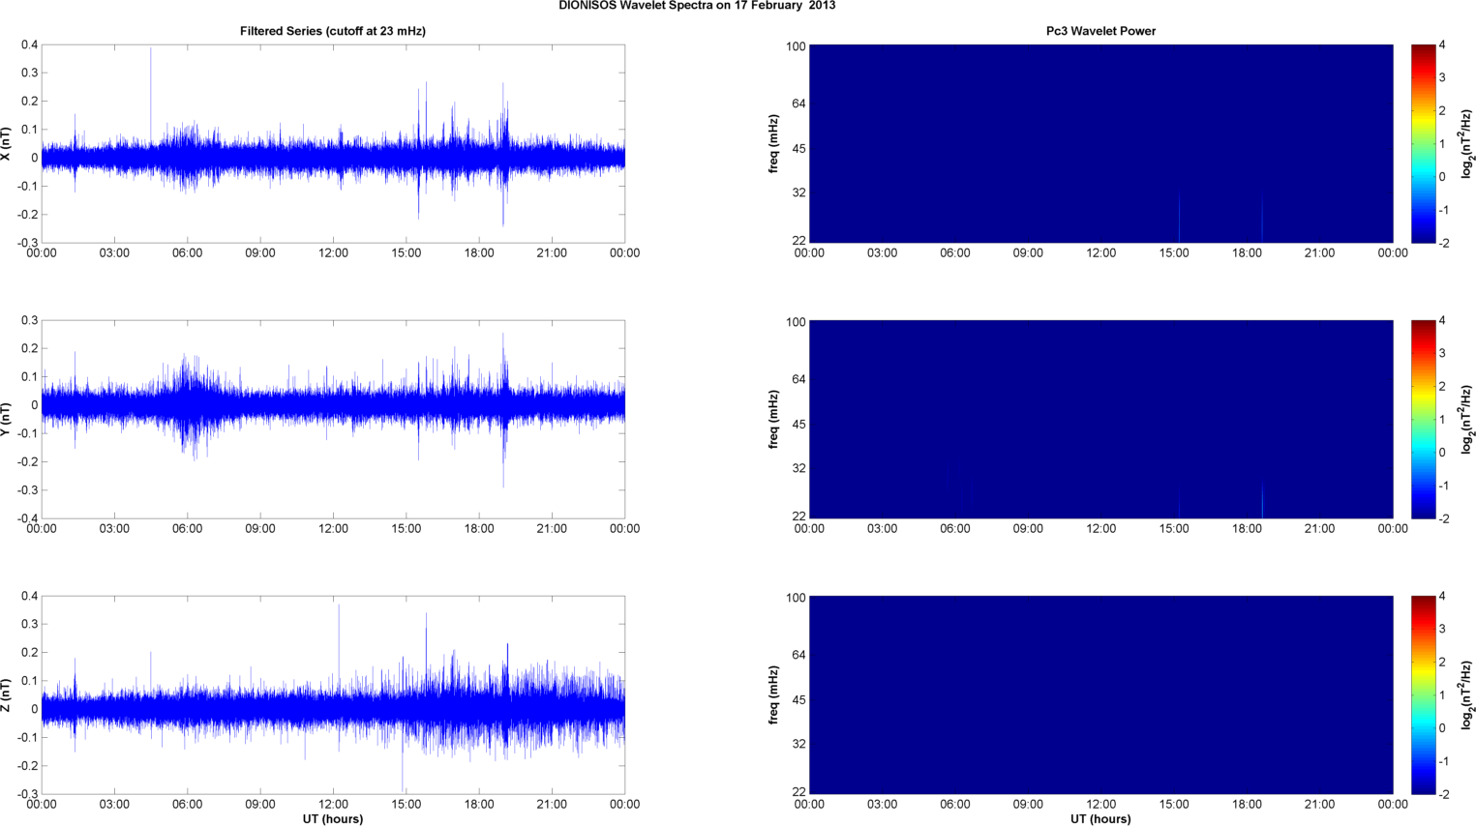
Task: Click the Z (nT) filtered series plot
Action: (333, 695)
